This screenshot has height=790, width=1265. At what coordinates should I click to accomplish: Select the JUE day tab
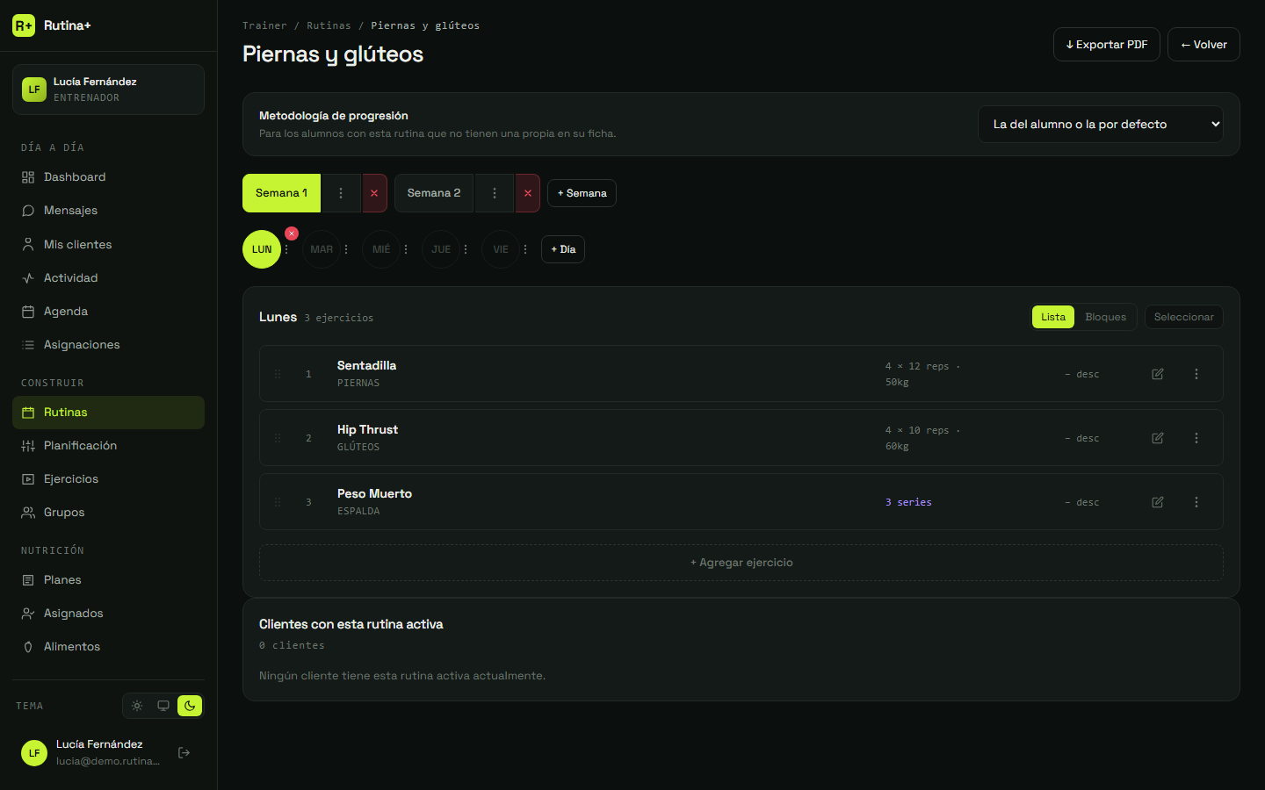coord(441,249)
